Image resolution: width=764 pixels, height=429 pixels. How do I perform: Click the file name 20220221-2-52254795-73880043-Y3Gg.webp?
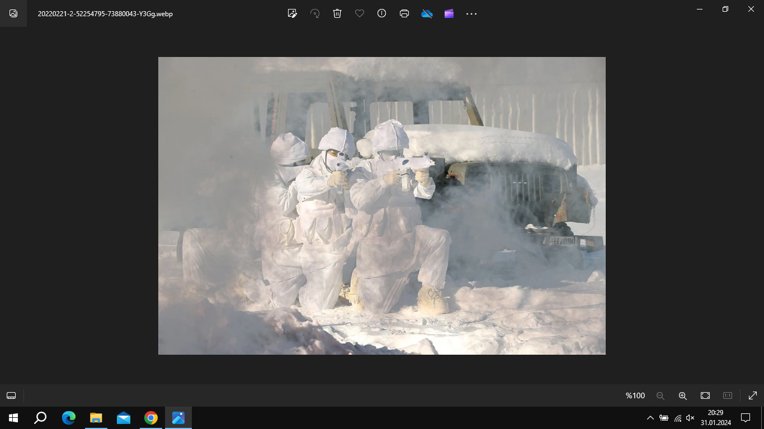point(105,13)
